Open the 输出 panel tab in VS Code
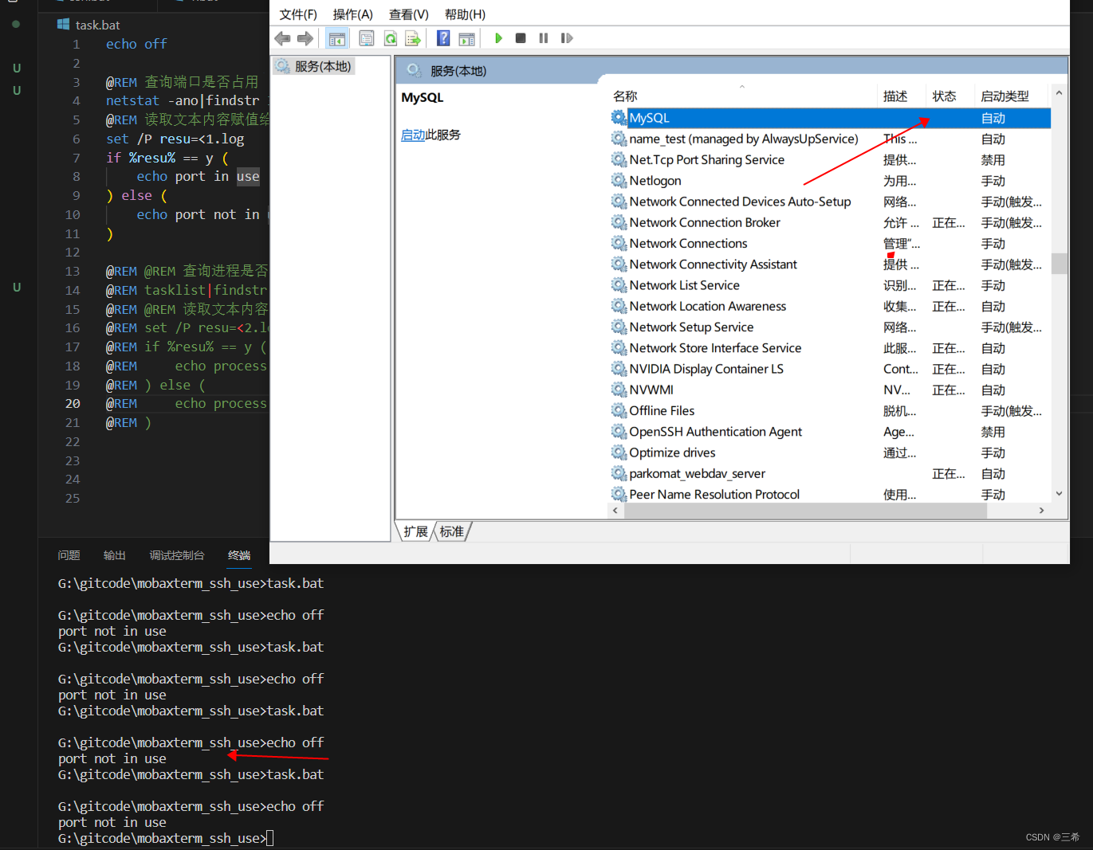This screenshot has width=1093, height=850. click(x=115, y=555)
